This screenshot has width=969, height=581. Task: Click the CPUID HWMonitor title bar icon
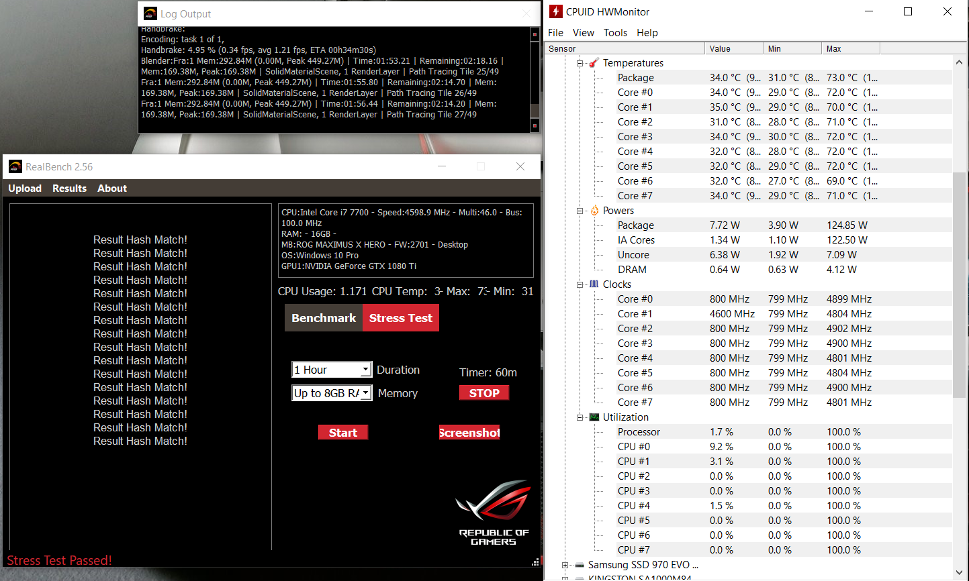coord(556,11)
